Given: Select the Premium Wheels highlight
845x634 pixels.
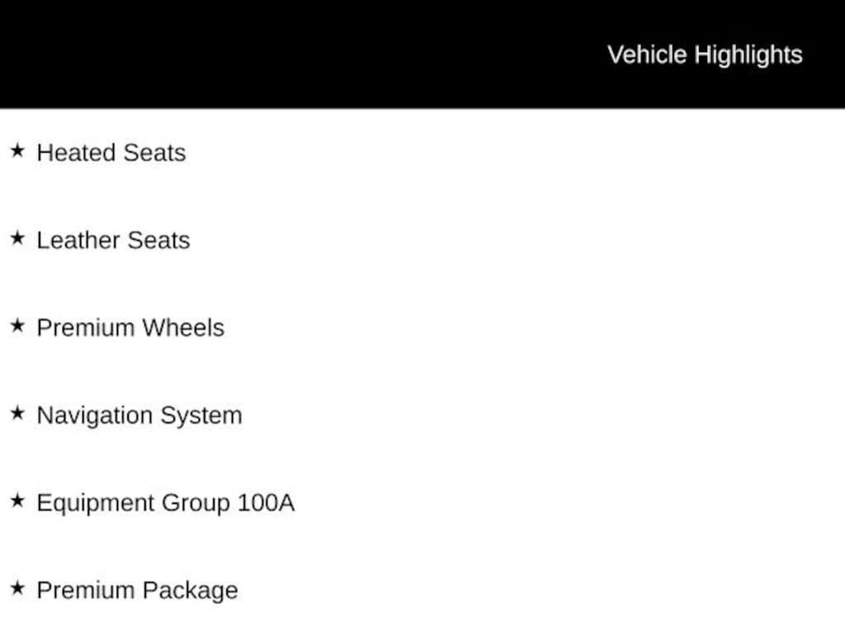Looking at the screenshot, I should (x=130, y=328).
